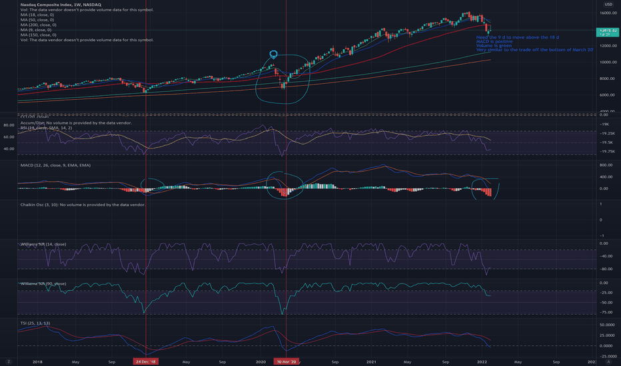This screenshot has width=621, height=366.
Task: Click the TSI (25, 13, 13) label
Action: pos(35,323)
